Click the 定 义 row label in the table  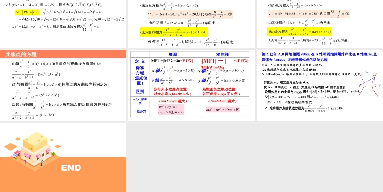[x=140, y=61]
